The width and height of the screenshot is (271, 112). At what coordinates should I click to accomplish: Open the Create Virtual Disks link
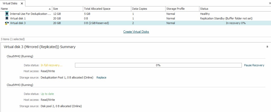[x=136, y=32]
